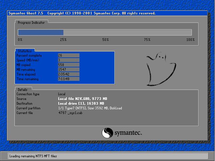Click the 25% progress label
Screen dimensions: 215x161
point(63,40)
